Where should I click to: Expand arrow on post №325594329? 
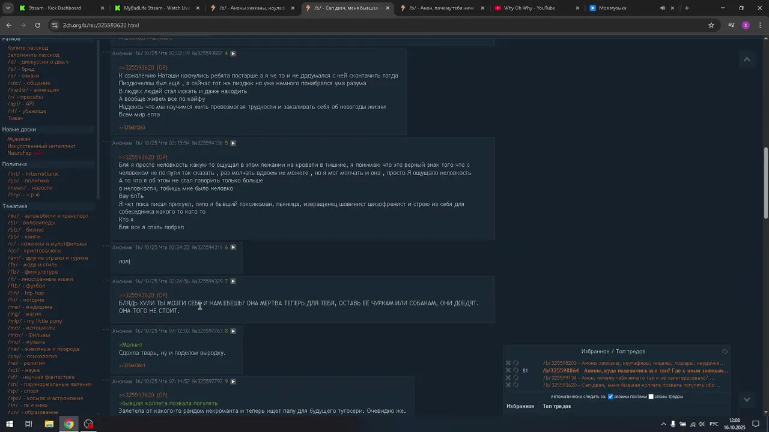(233, 281)
